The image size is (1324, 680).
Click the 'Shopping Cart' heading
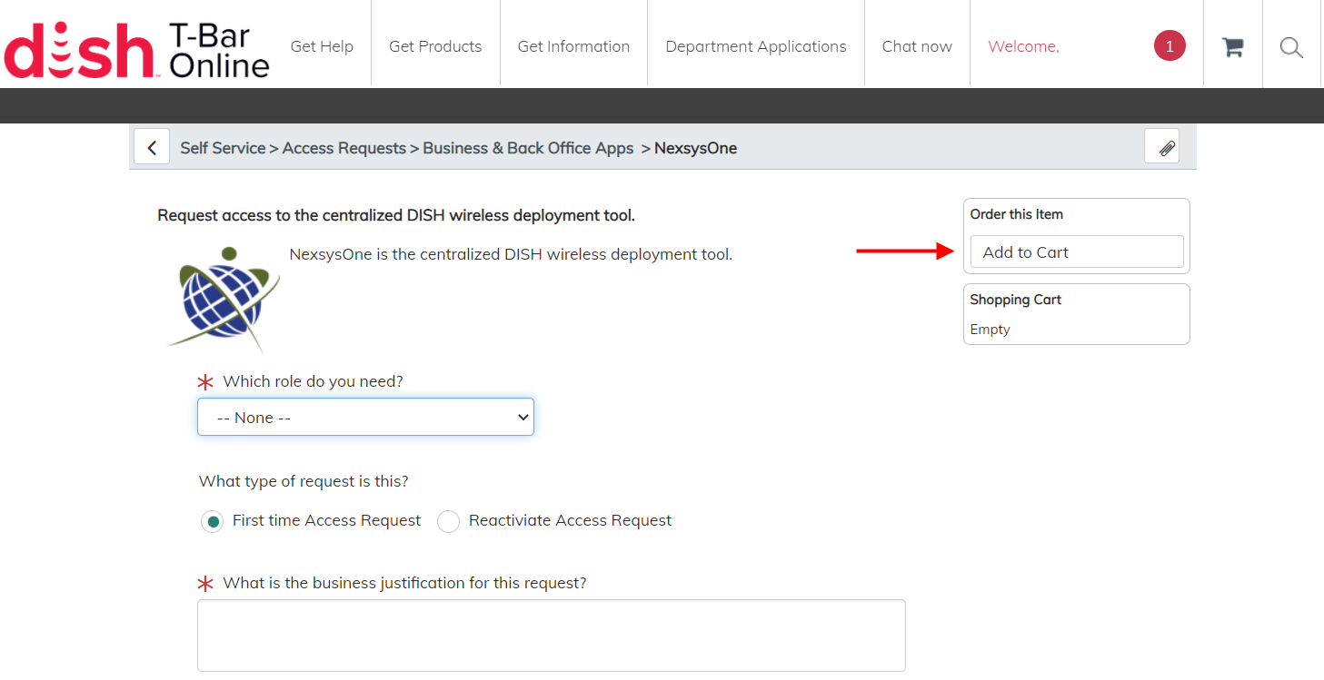1015,300
